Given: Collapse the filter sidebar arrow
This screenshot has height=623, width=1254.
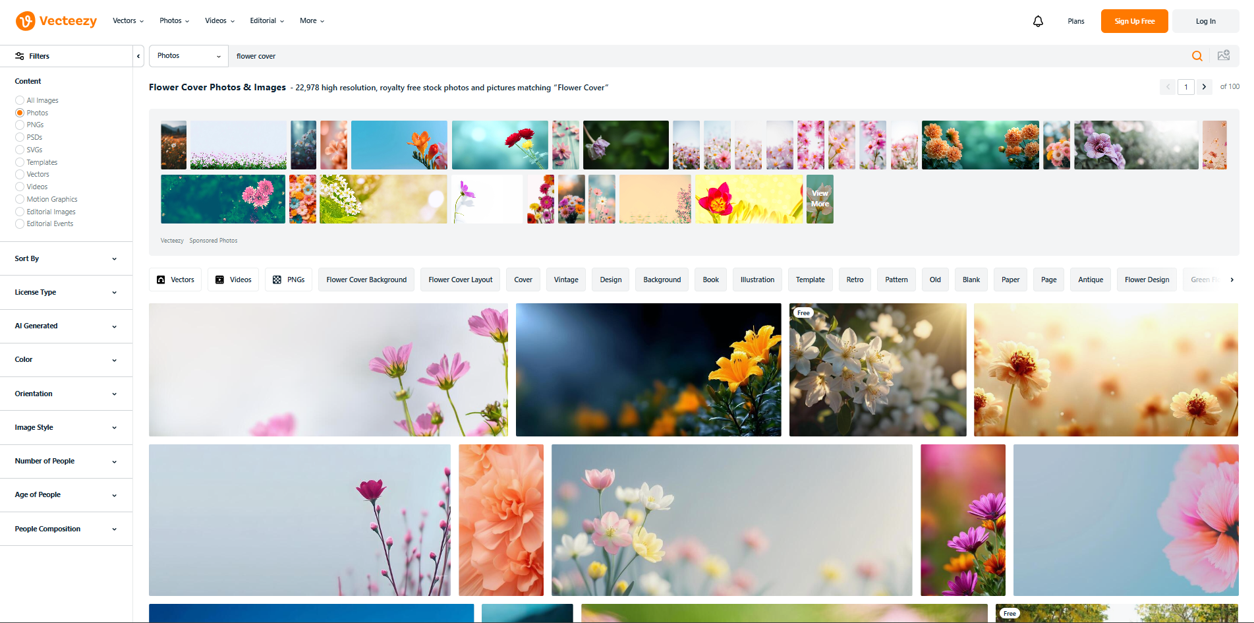Looking at the screenshot, I should (x=138, y=56).
